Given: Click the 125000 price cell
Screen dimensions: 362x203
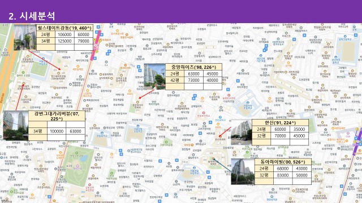Looking at the screenshot, I should (x=64, y=41).
